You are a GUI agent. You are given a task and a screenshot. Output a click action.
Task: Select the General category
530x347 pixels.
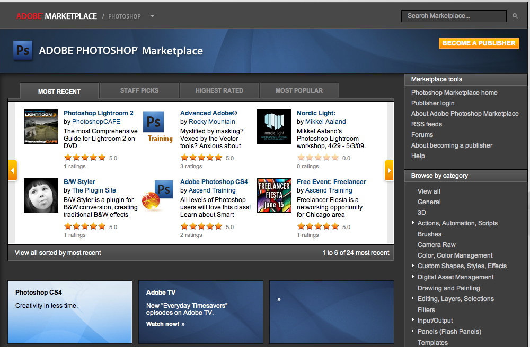[x=429, y=202]
